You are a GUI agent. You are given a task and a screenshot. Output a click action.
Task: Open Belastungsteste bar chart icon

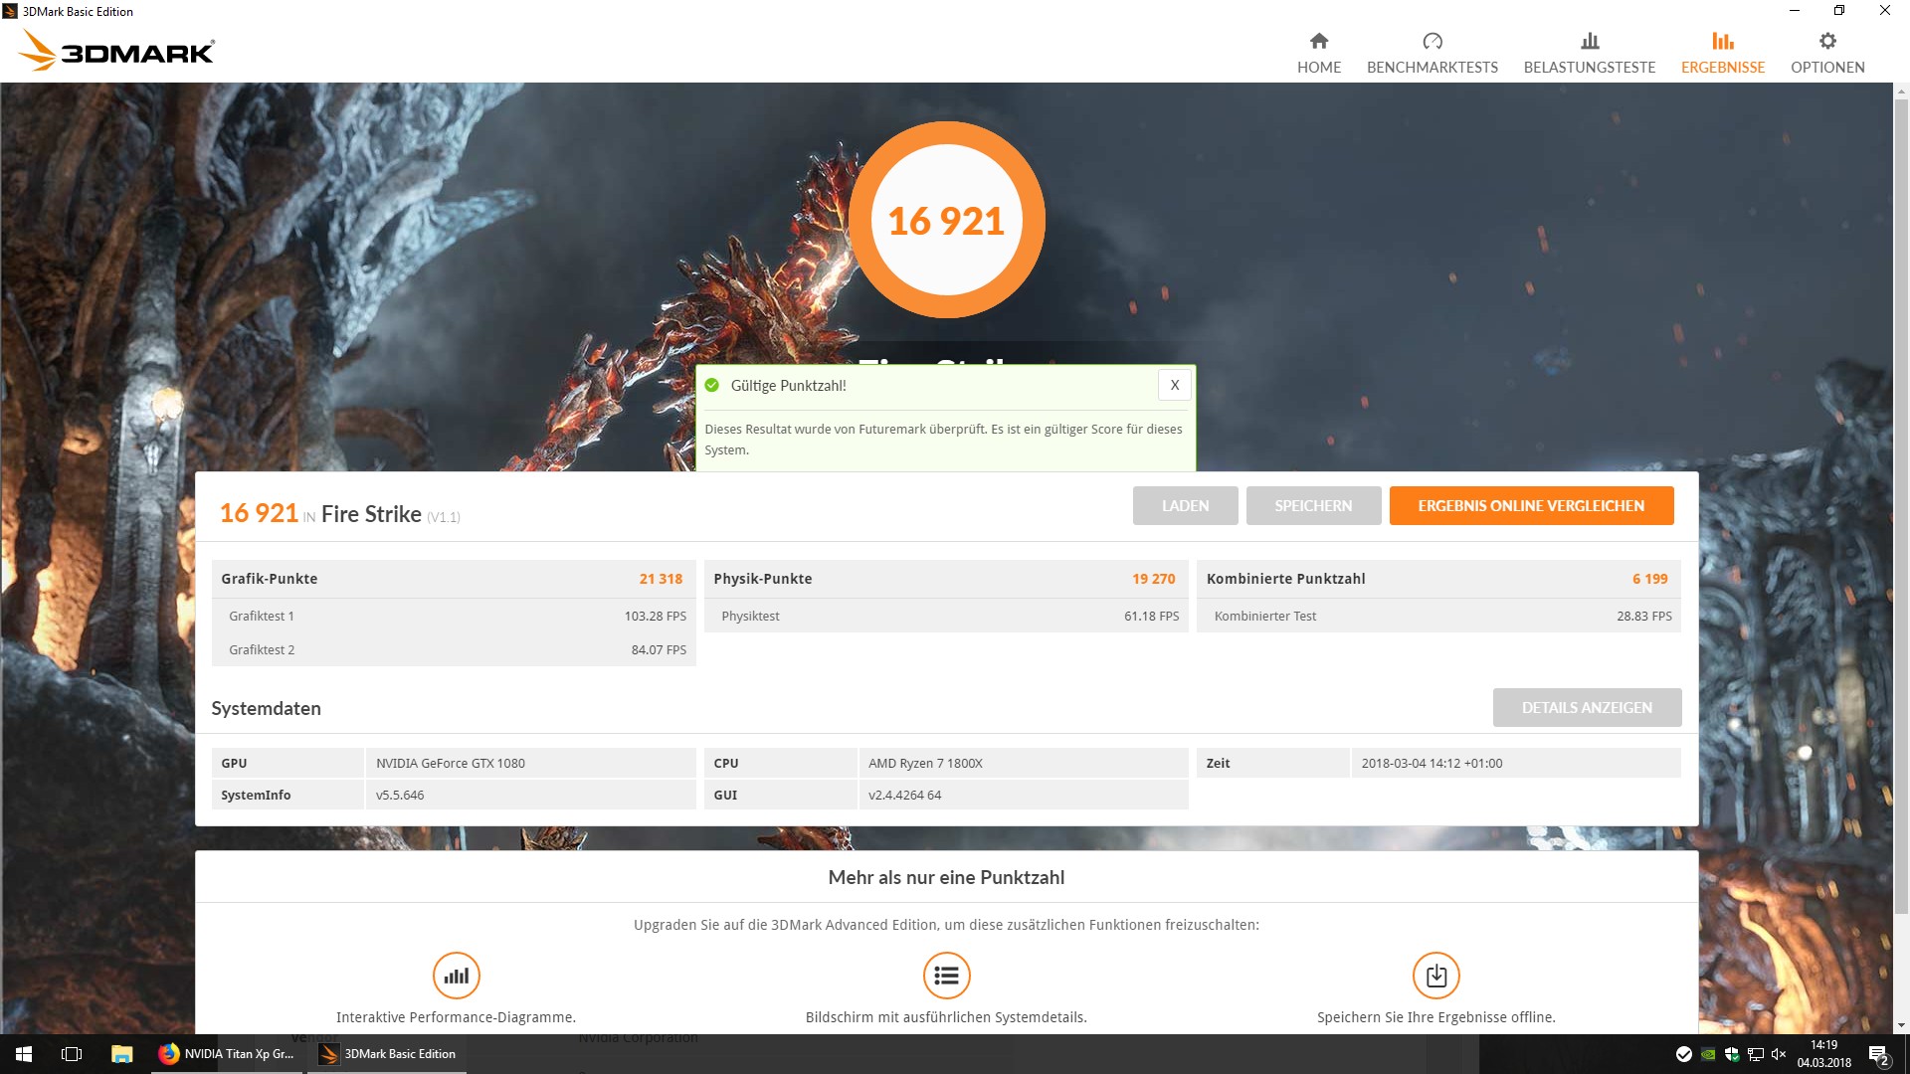point(1590,41)
